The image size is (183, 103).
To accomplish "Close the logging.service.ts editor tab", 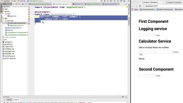I will [x=100, y=4].
